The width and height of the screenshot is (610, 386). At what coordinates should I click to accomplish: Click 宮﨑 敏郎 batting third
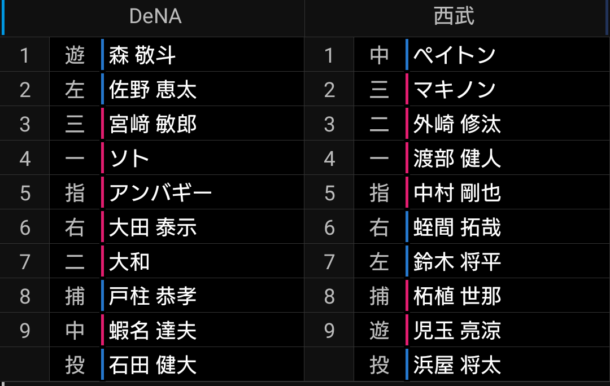(x=152, y=124)
